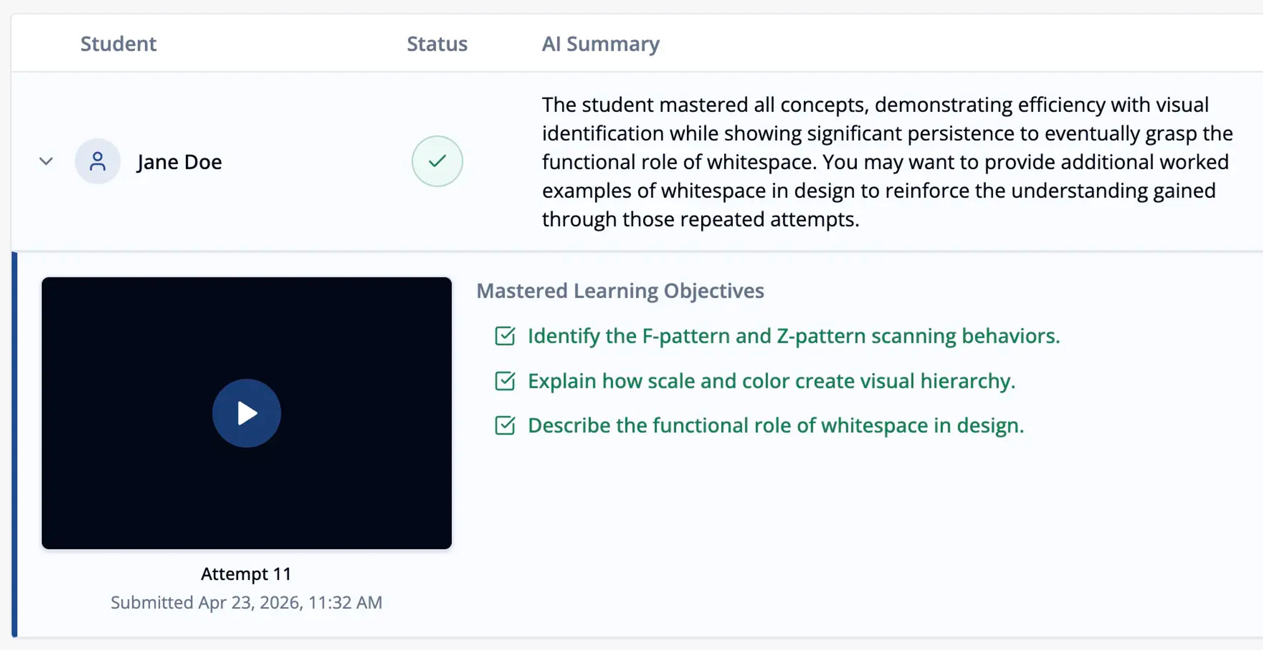Image resolution: width=1263 pixels, height=650 pixels.
Task: Click the AI summary paragraph text
Action: [x=887, y=162]
